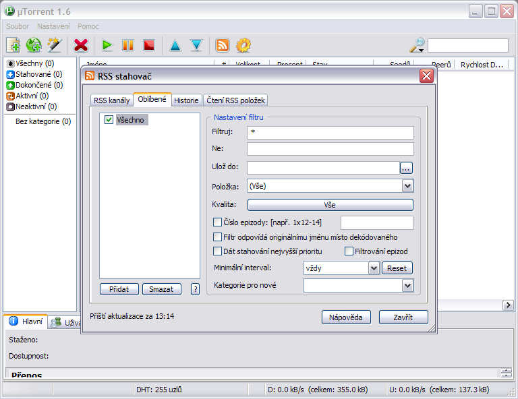Viewport: 518px width, 399px height.
Task: Check the Filtrování epizod checkbox
Action: tap(349, 251)
